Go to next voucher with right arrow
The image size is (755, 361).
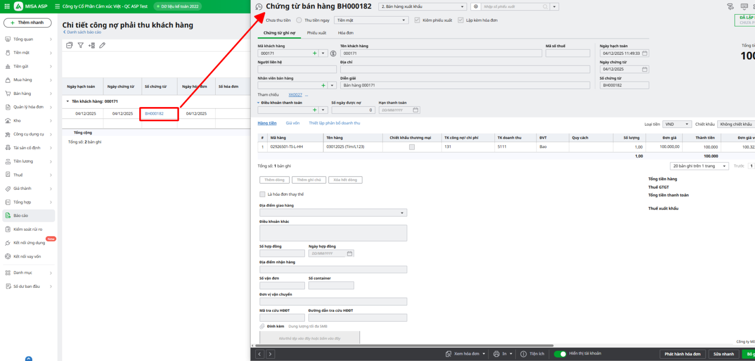point(270,354)
